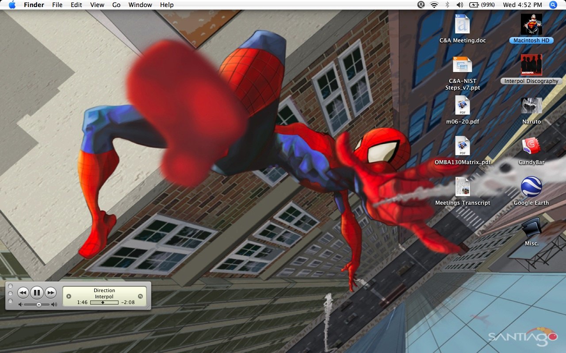Select the C&A Meeting.doc file icon

pyautogui.click(x=463, y=24)
